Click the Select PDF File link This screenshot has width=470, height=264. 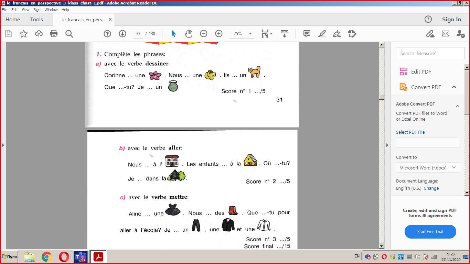(x=410, y=132)
